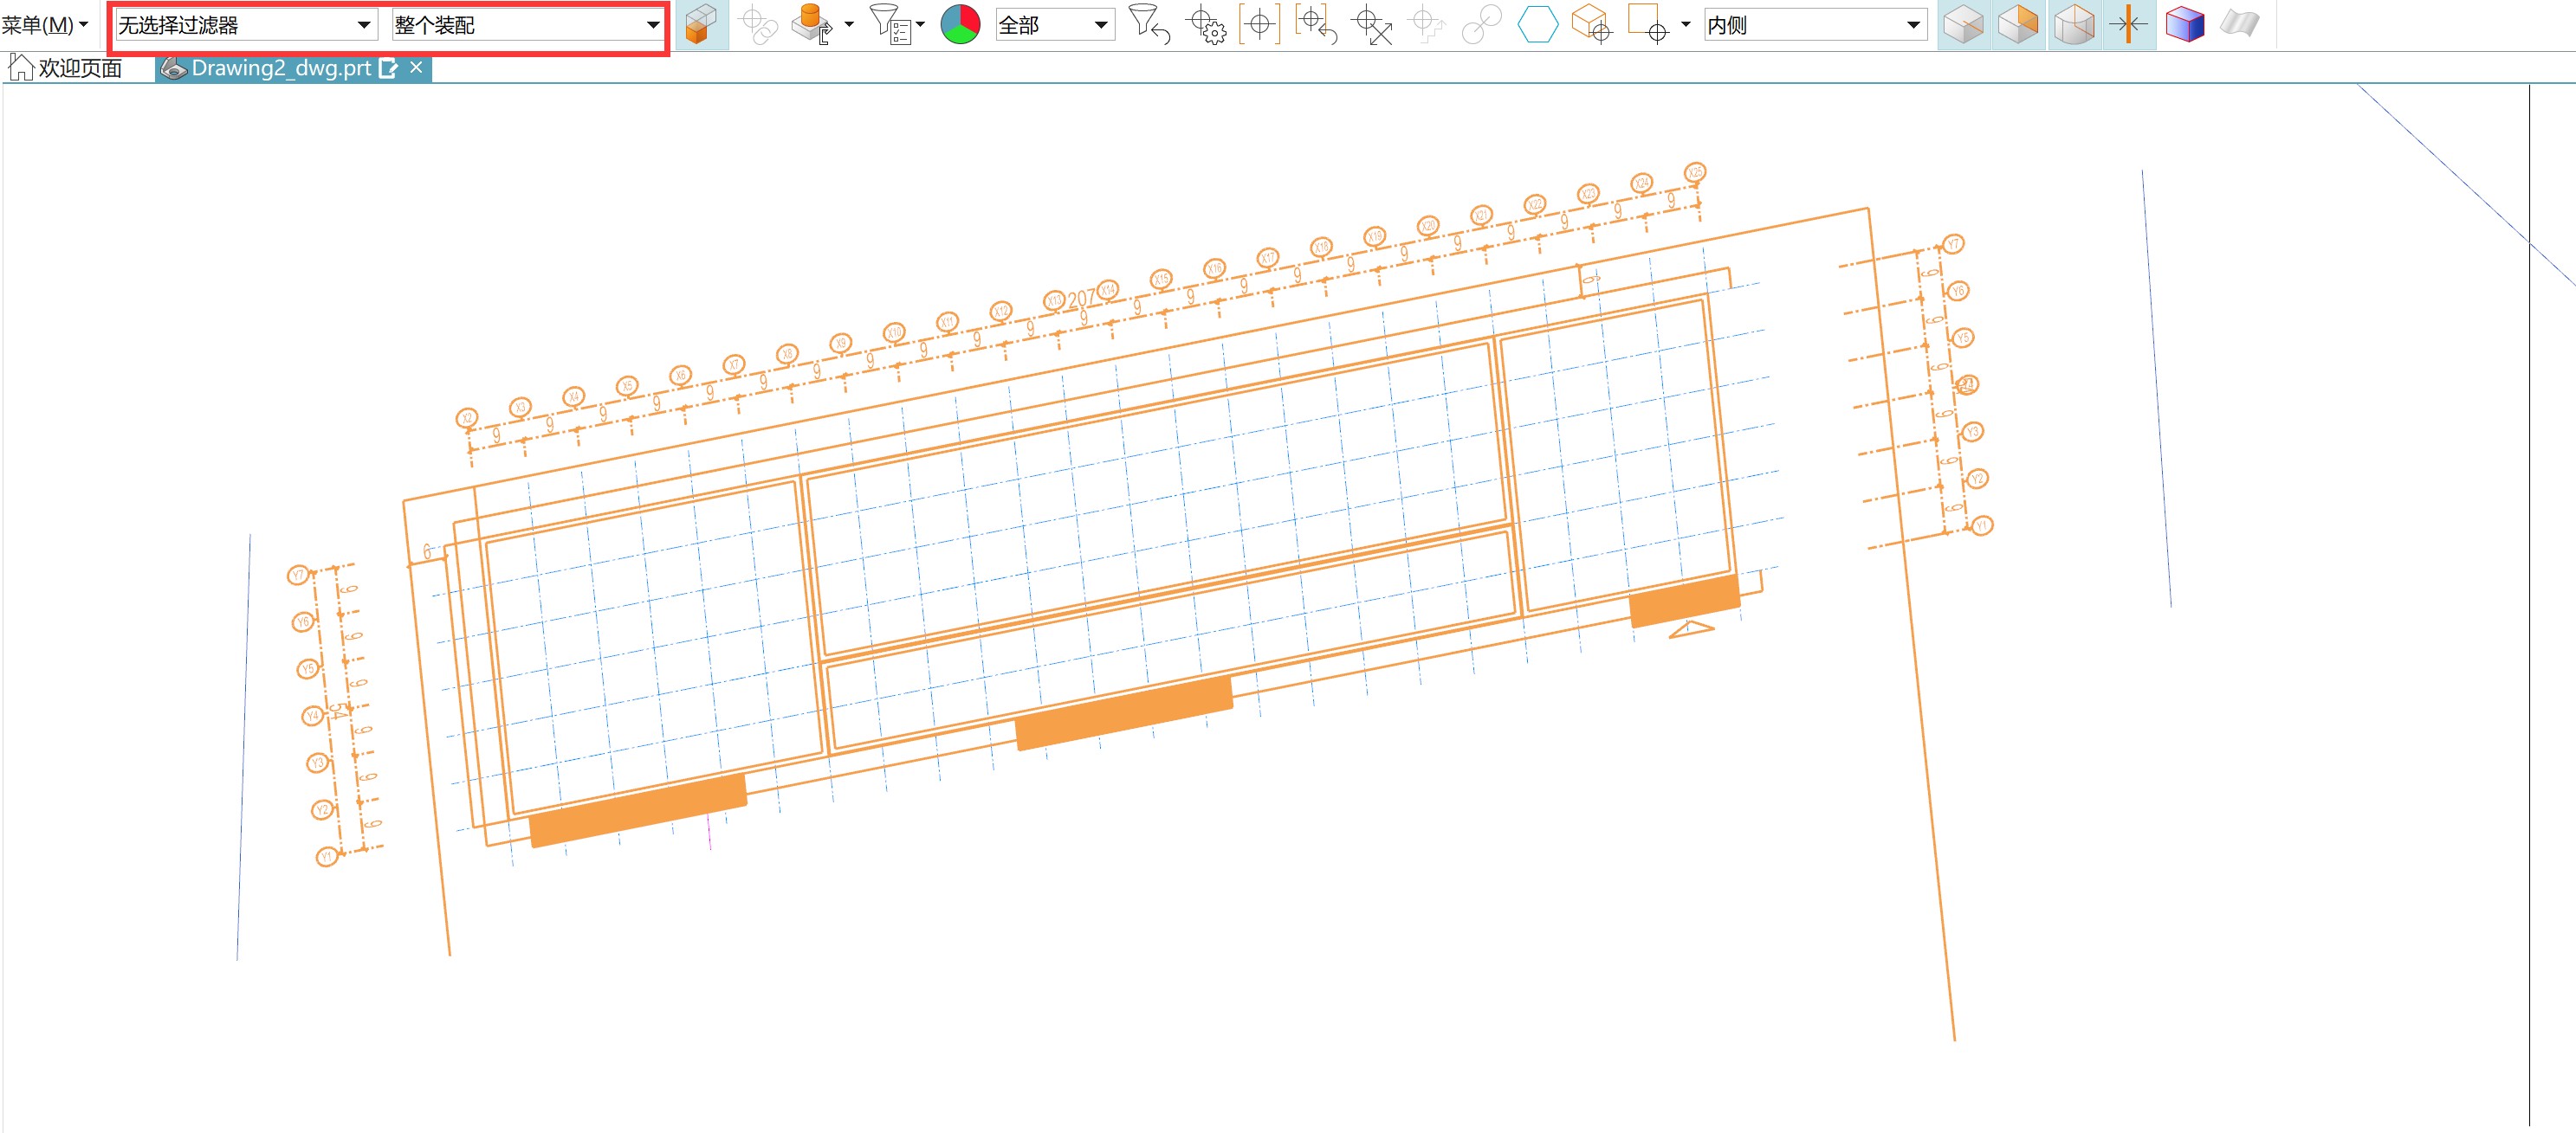Pop out Drawing2_dwg.prt tab into separate window
The height and width of the screenshot is (1133, 2576).
point(389,68)
